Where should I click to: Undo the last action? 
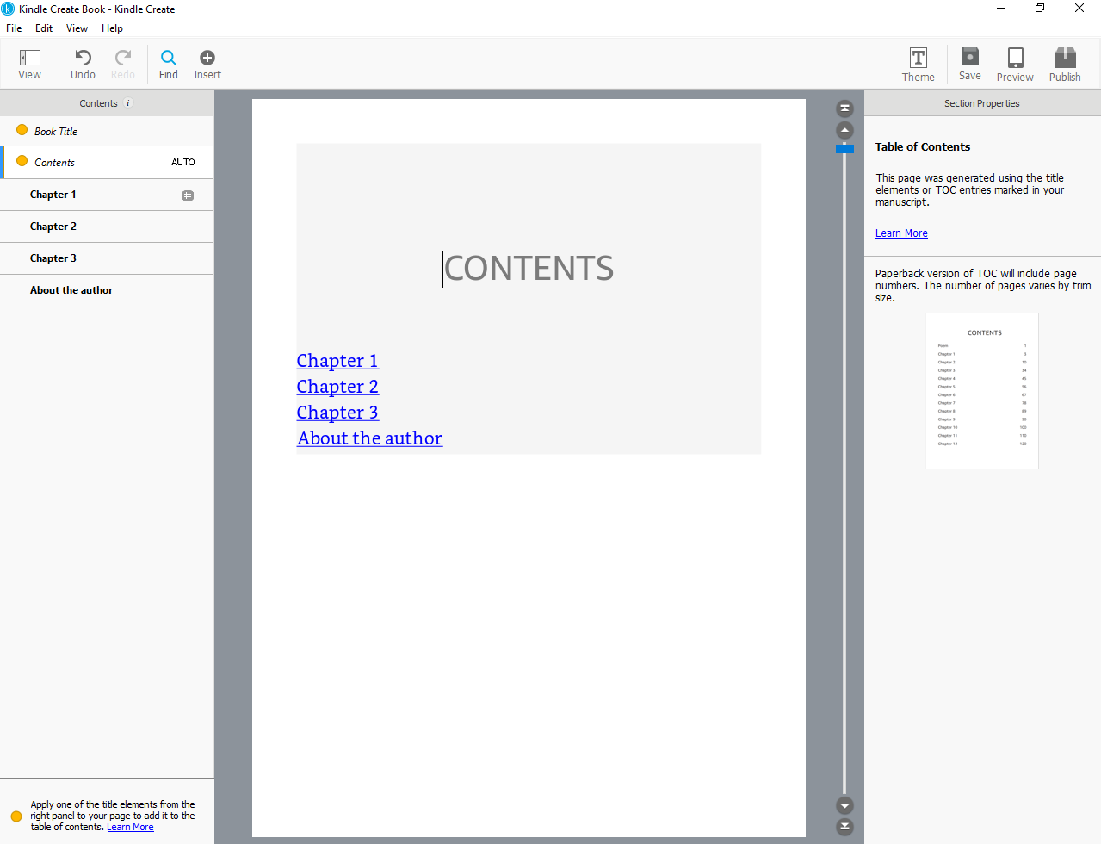point(82,62)
